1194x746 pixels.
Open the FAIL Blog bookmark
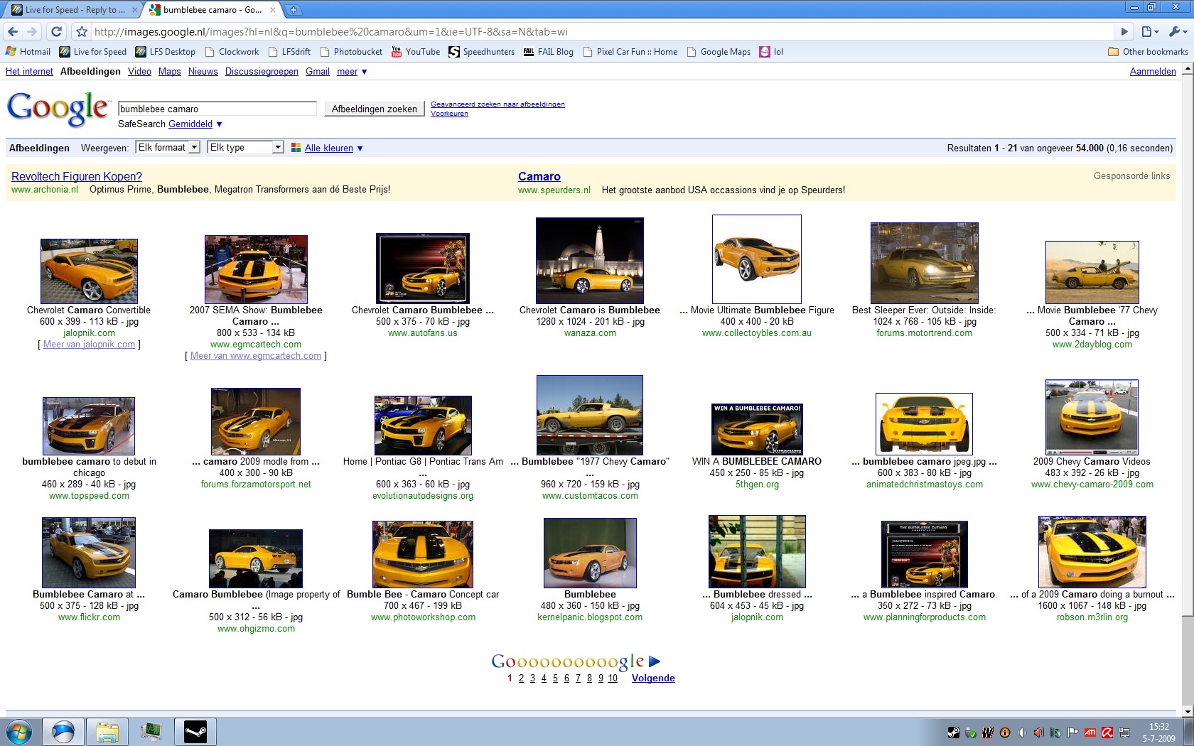(x=549, y=52)
